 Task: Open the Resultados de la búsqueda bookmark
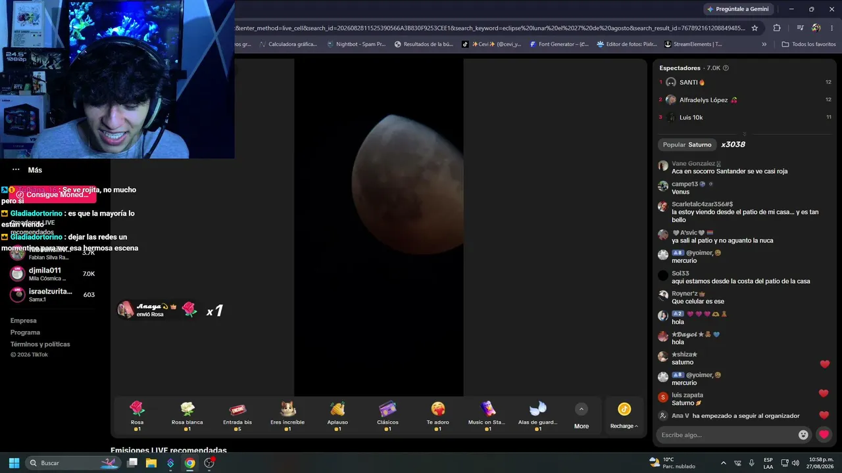(x=424, y=44)
